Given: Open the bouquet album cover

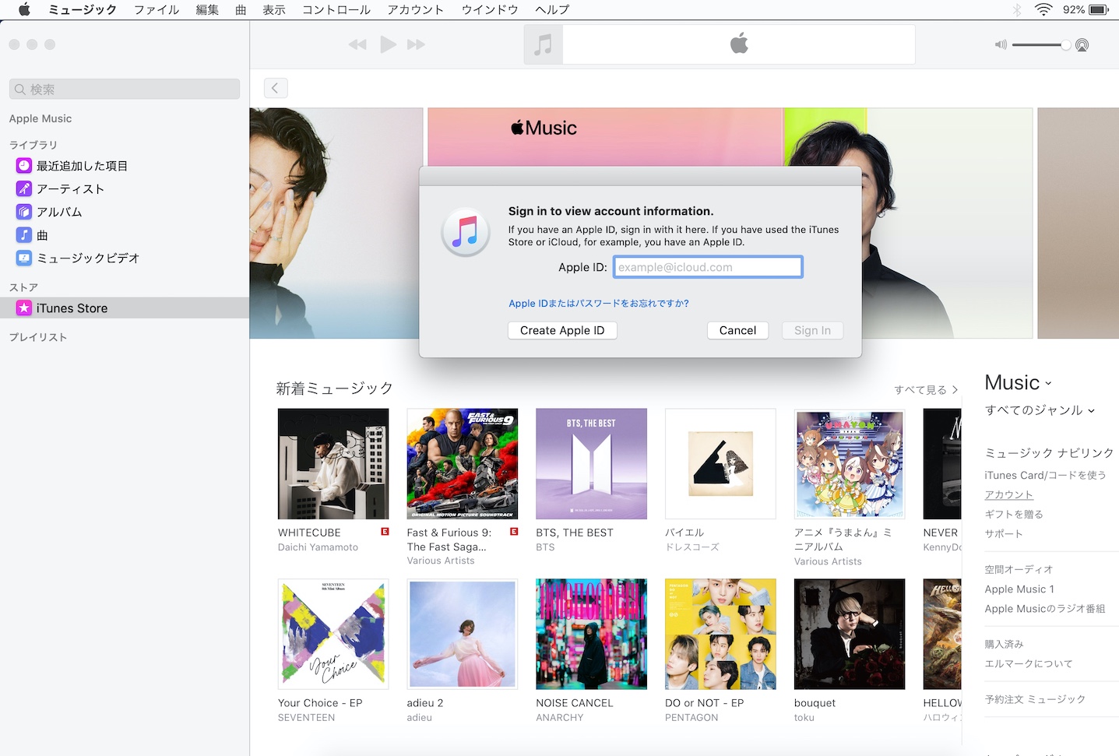Looking at the screenshot, I should [x=850, y=634].
